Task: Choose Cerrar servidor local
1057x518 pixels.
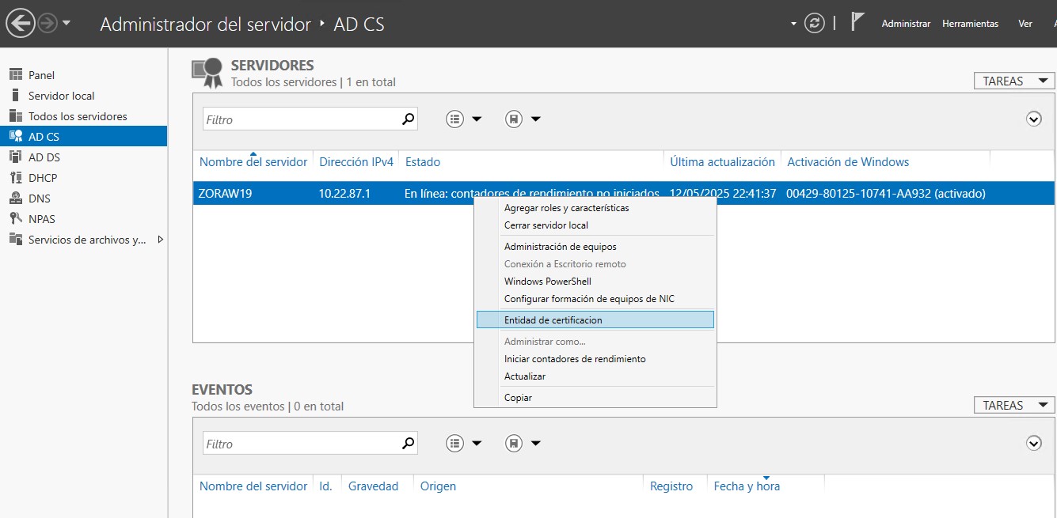Action: point(546,225)
